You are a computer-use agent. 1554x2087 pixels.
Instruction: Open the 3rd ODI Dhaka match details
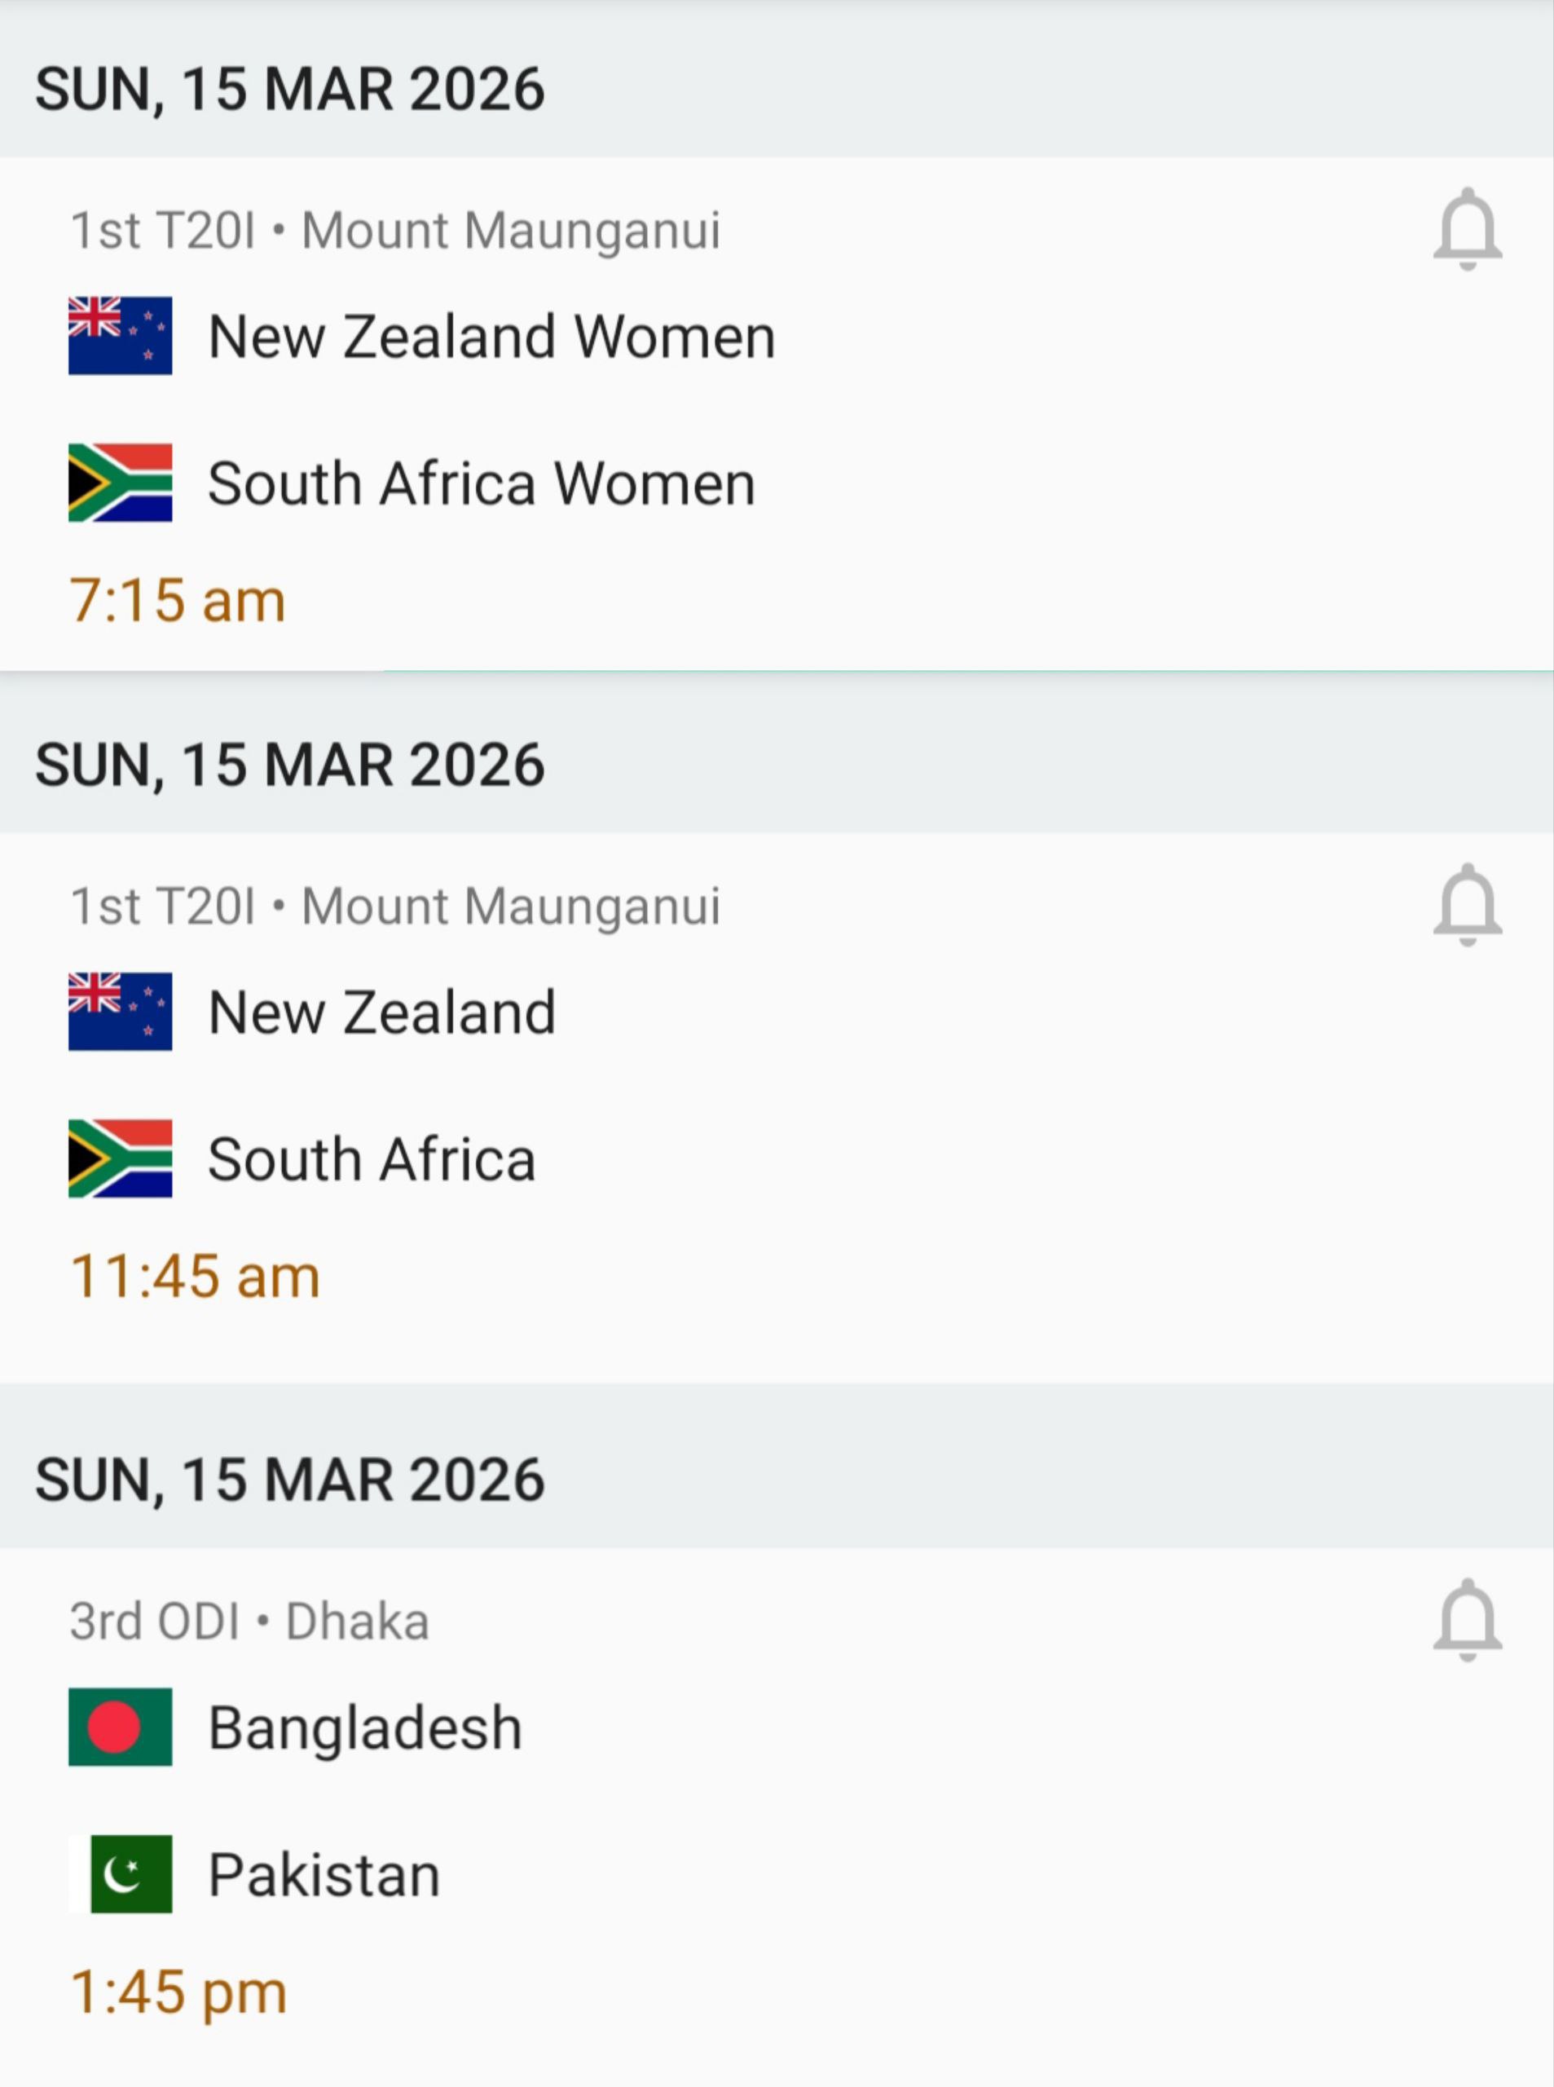[x=249, y=1621]
